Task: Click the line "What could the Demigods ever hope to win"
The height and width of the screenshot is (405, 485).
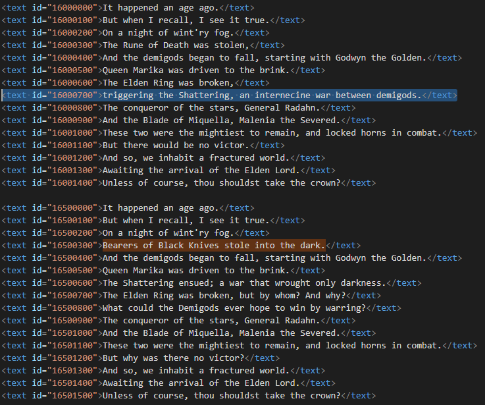Action: (x=201, y=308)
